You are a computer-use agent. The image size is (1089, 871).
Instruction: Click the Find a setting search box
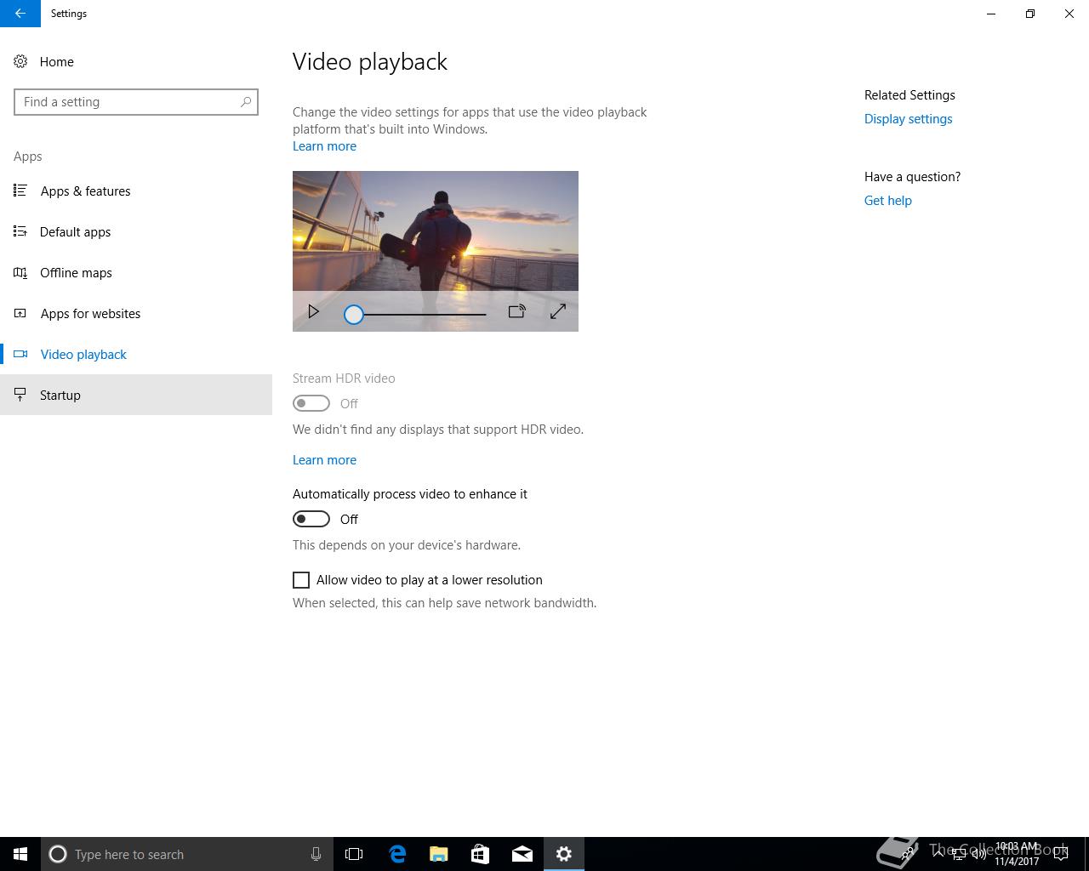pyautogui.click(x=136, y=102)
